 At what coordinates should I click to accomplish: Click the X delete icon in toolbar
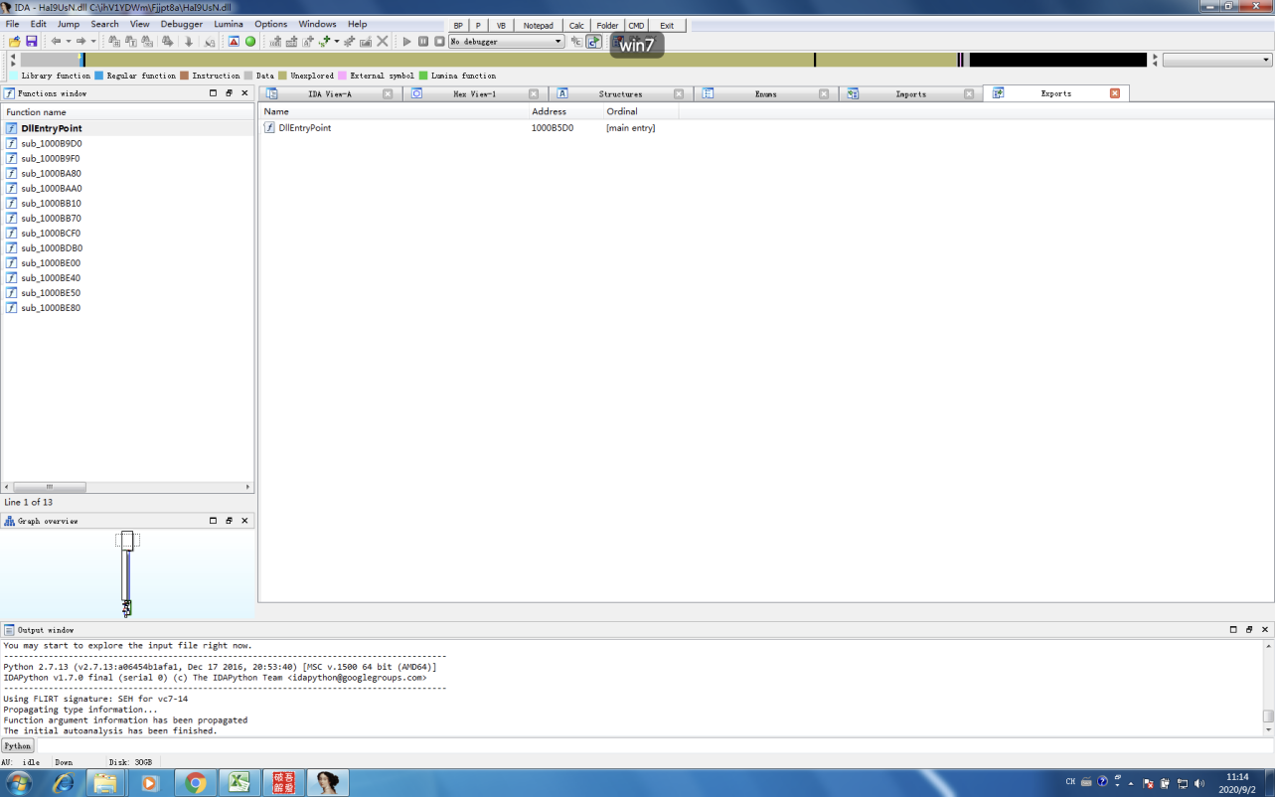tap(383, 42)
